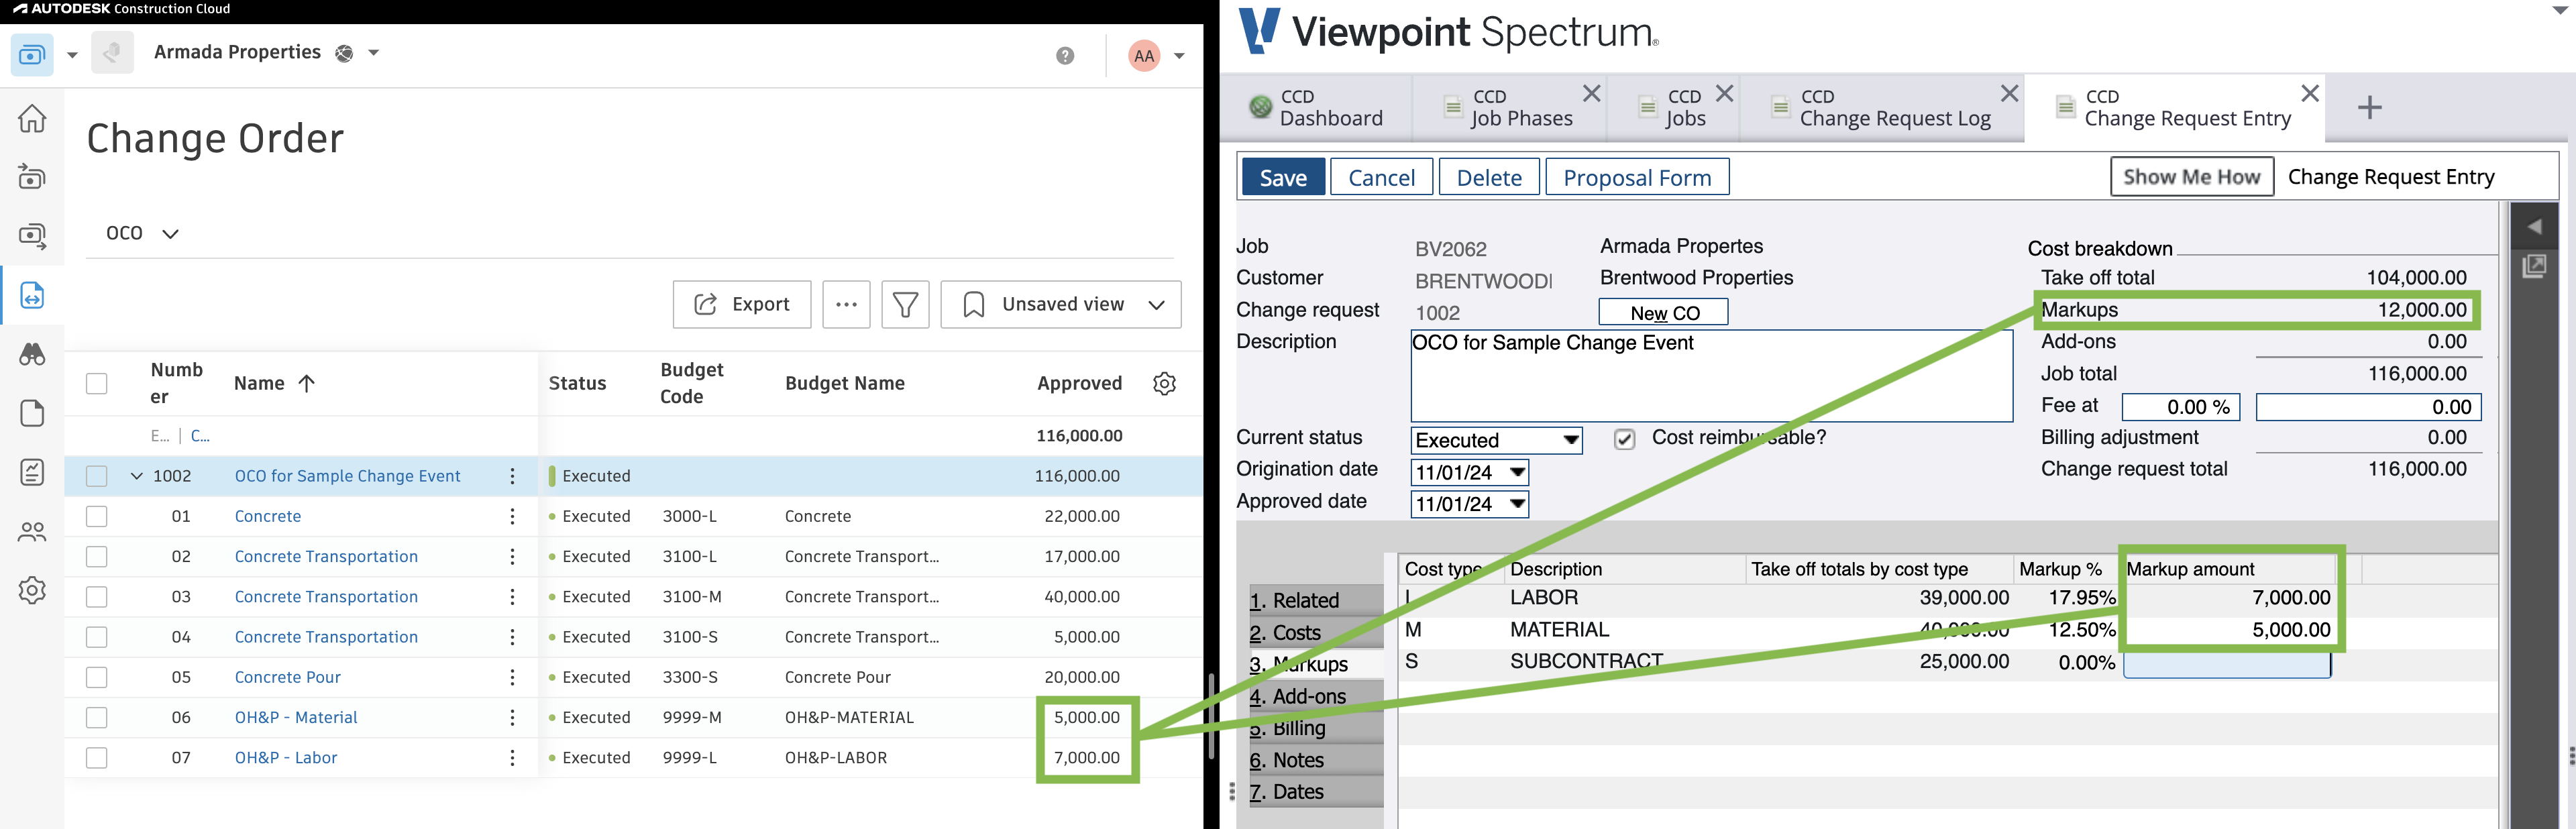Check the row 01 Concrete checkbox
2576x829 pixels.
[x=96, y=516]
